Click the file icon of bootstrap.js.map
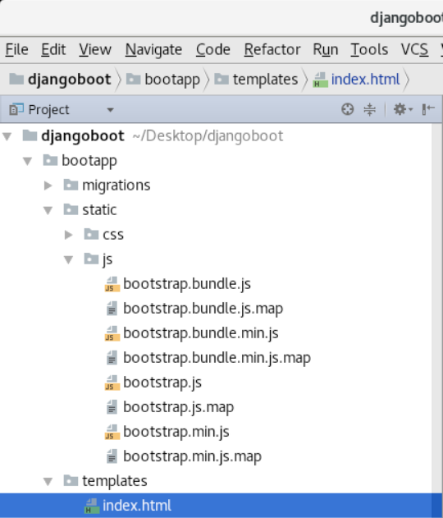 coord(112,407)
